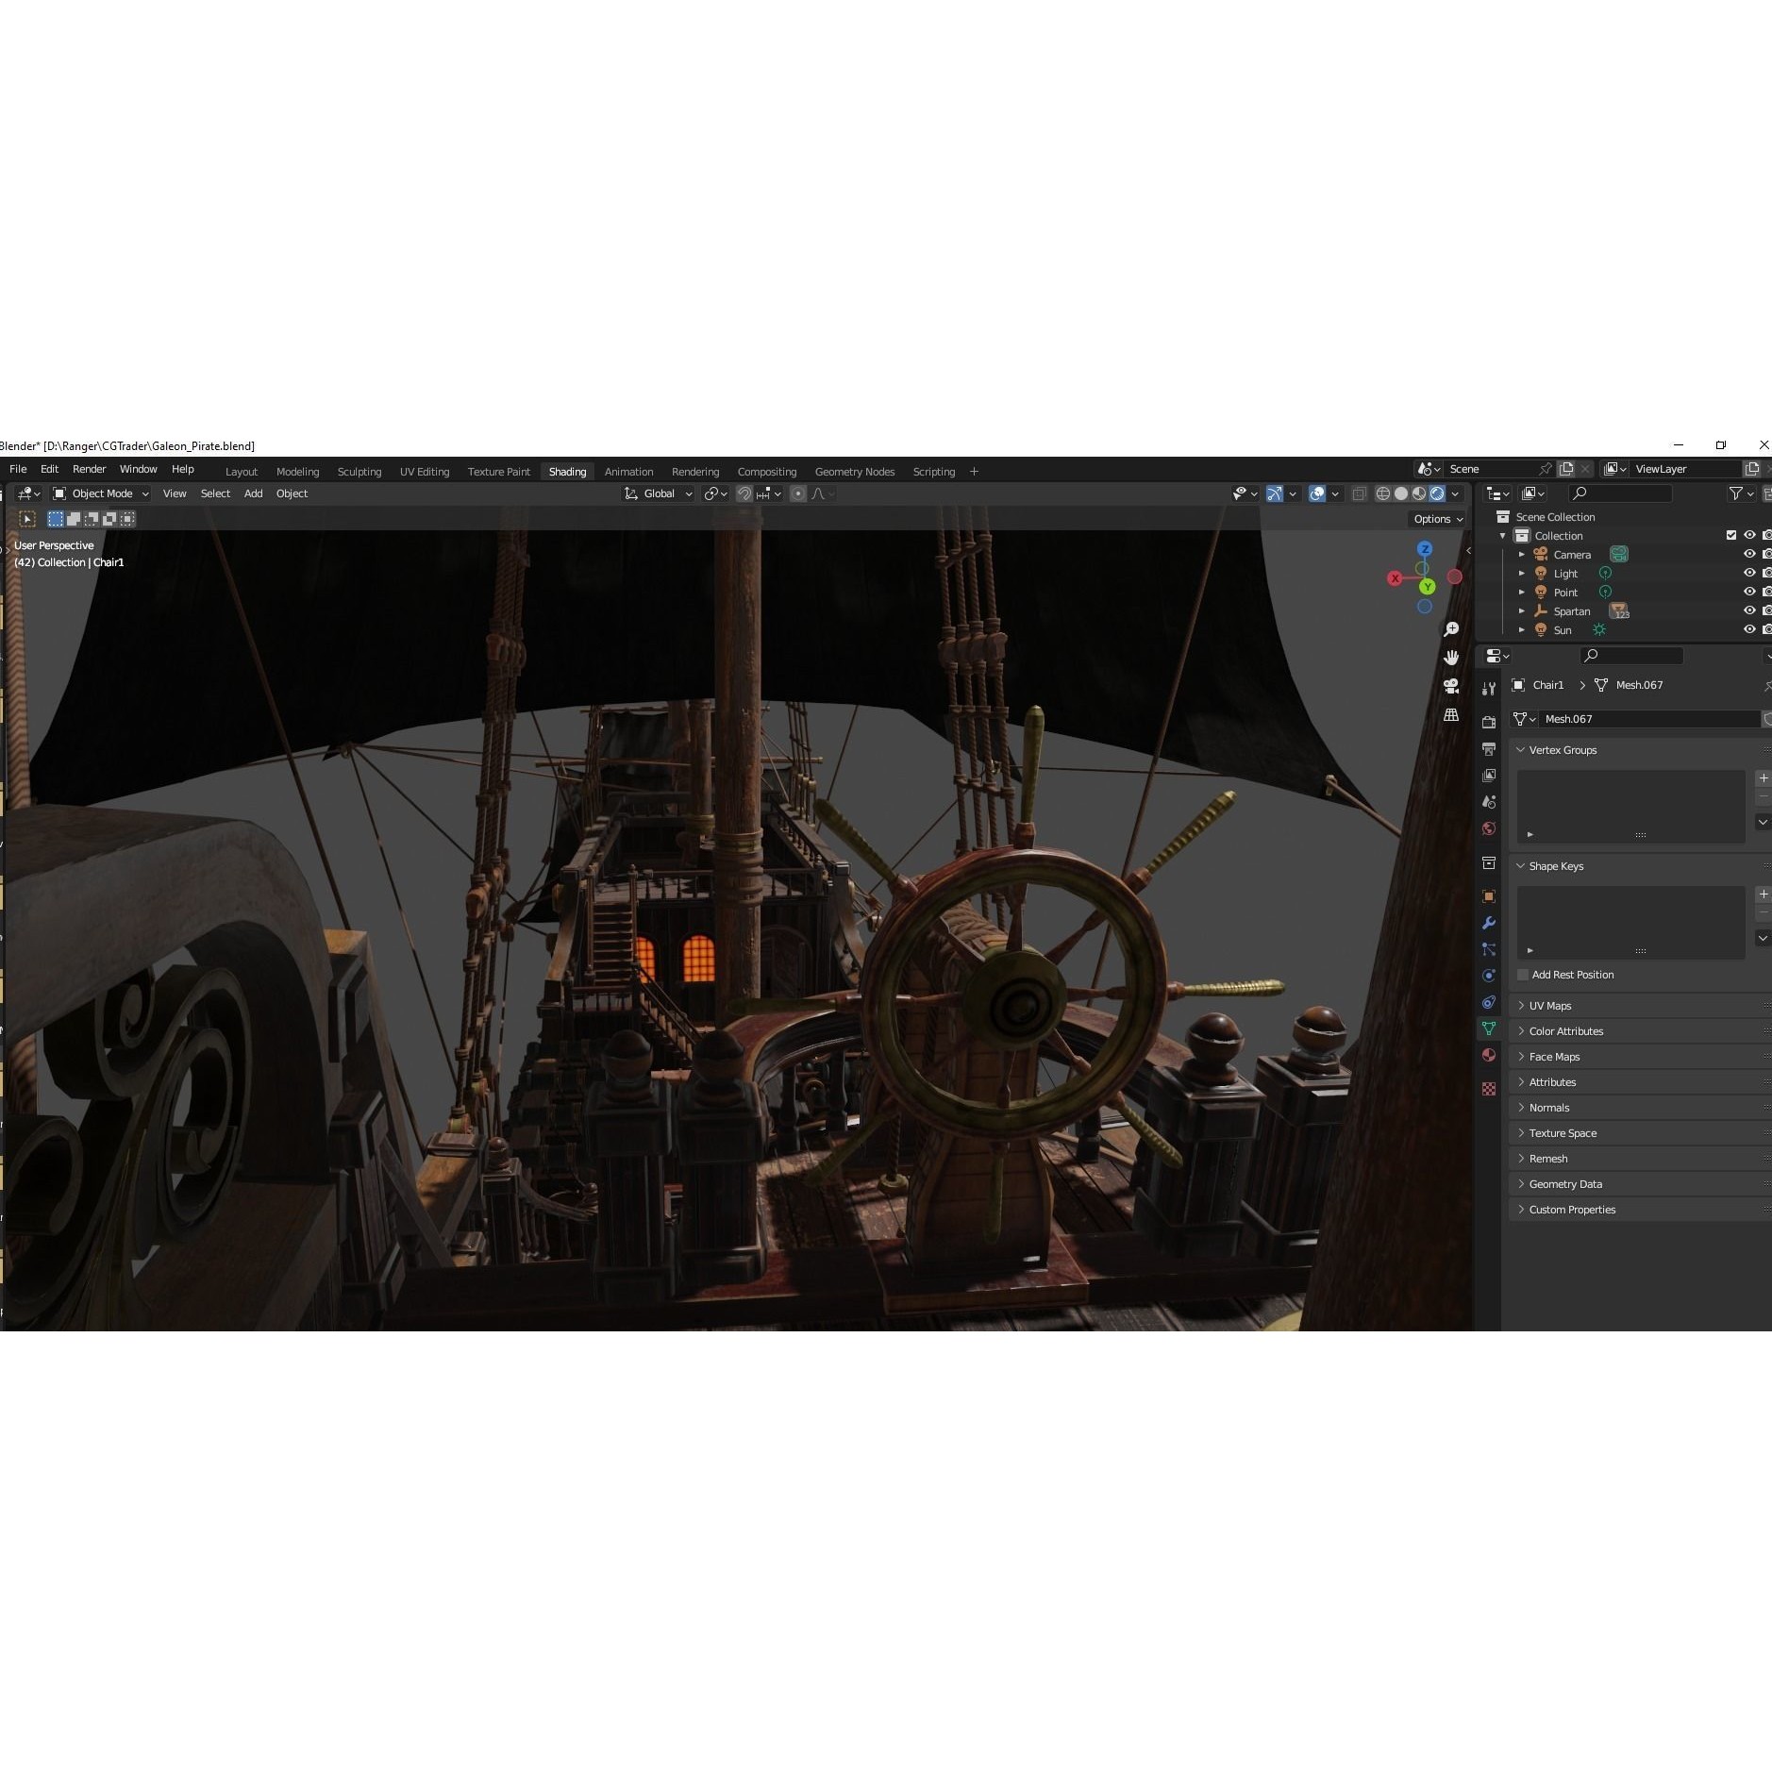The width and height of the screenshot is (1772, 1772).
Task: Add a new vertex group with plus button
Action: [x=1764, y=777]
